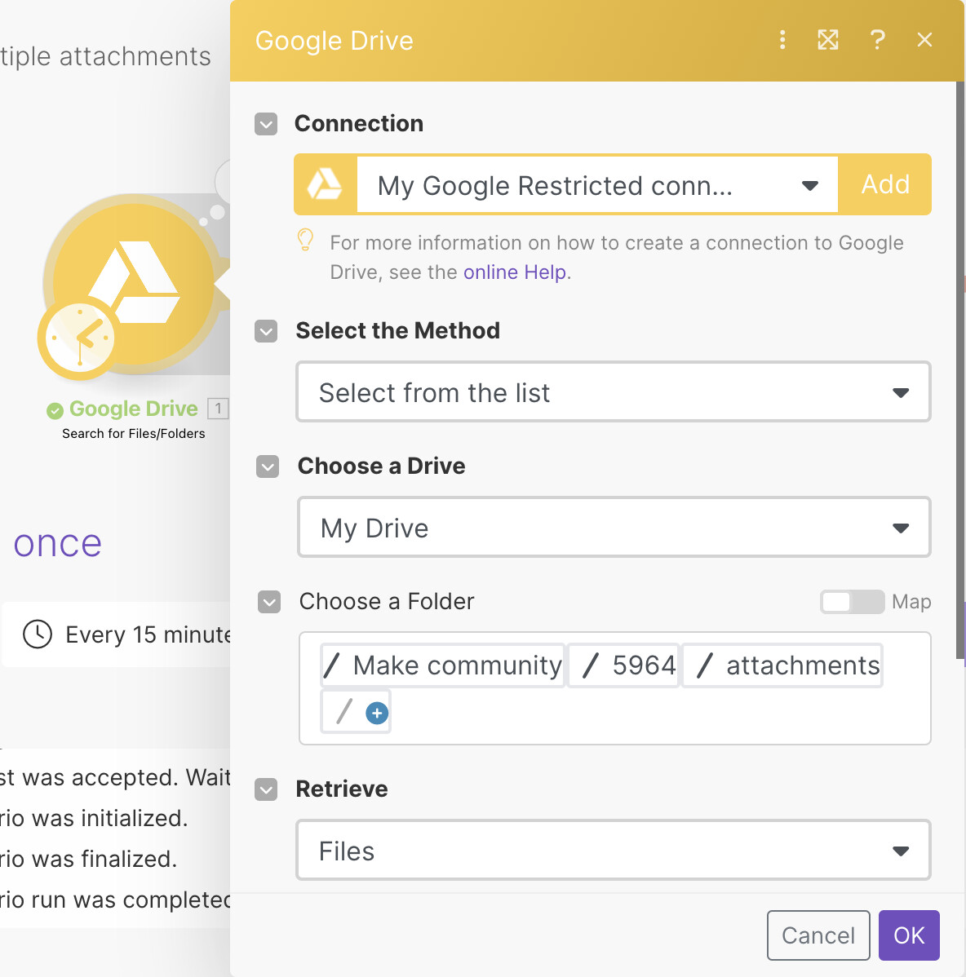Add a subfolder with the blue plus icon

[x=377, y=713]
